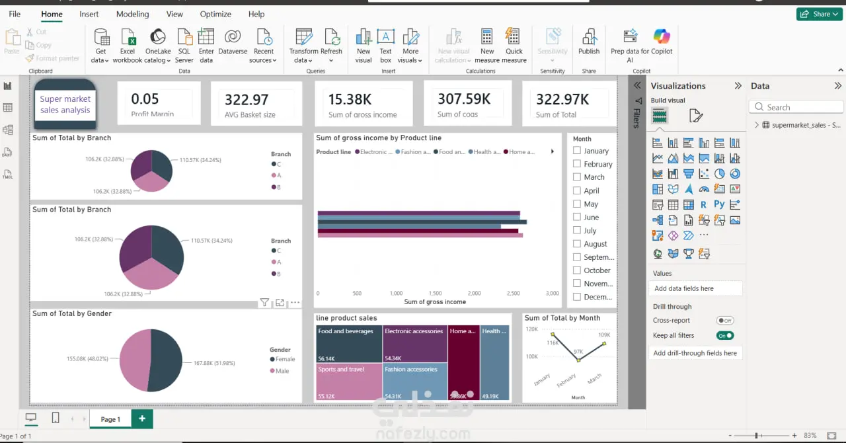Tick the March checkbox in Month slicer

tap(577, 177)
